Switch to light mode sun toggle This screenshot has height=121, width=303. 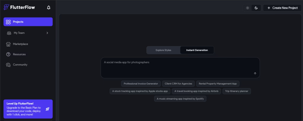pyautogui.click(x=248, y=8)
